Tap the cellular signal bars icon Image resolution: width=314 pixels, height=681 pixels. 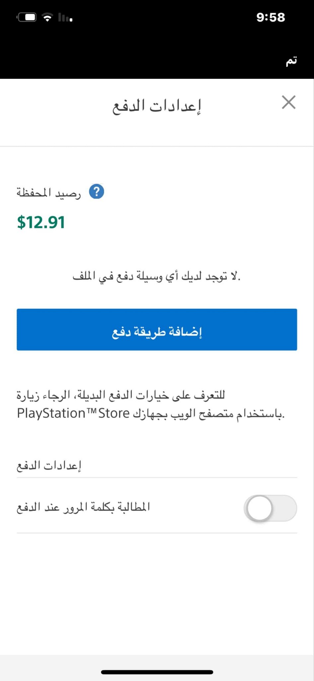pos(65,17)
